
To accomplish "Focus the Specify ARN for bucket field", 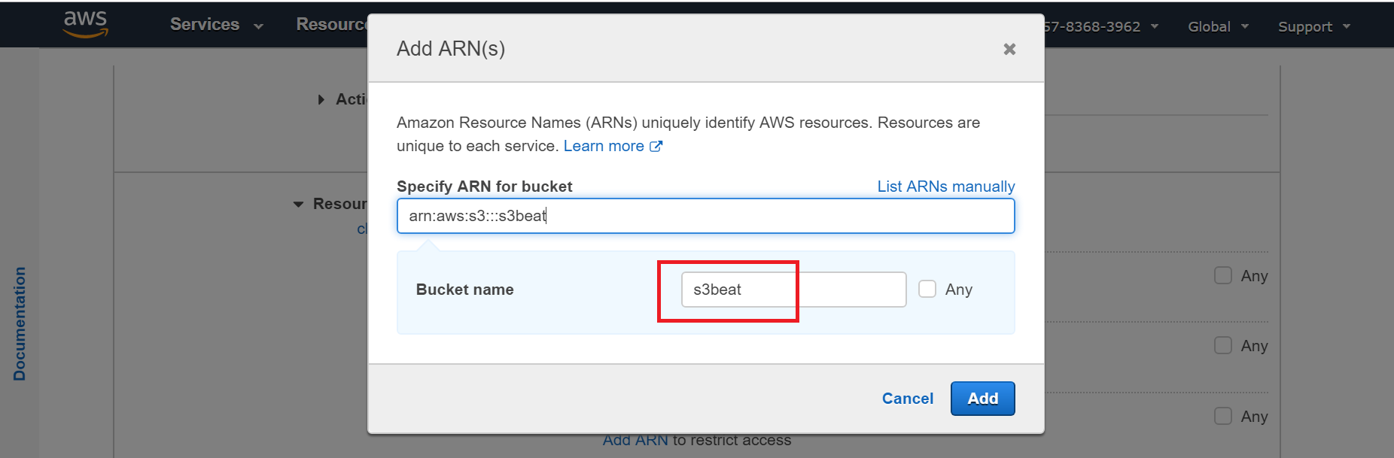I will coord(705,216).
